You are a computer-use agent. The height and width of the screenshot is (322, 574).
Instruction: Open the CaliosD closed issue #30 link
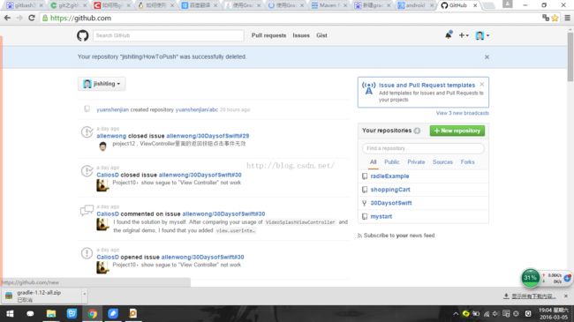click(x=200, y=175)
